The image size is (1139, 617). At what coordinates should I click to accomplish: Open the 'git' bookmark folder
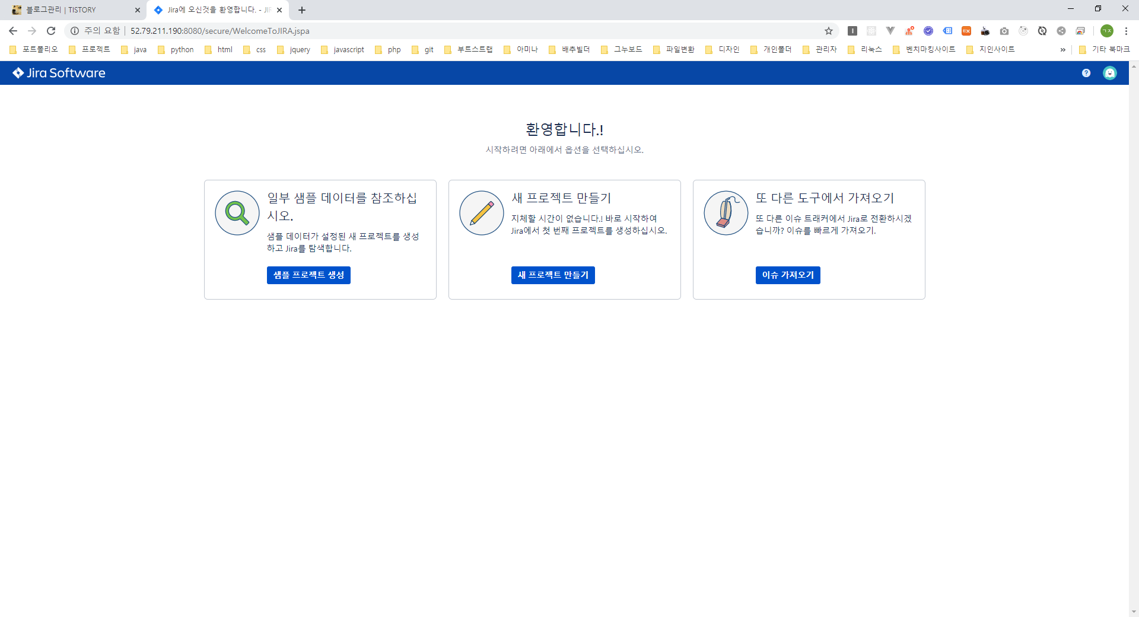[x=422, y=50]
